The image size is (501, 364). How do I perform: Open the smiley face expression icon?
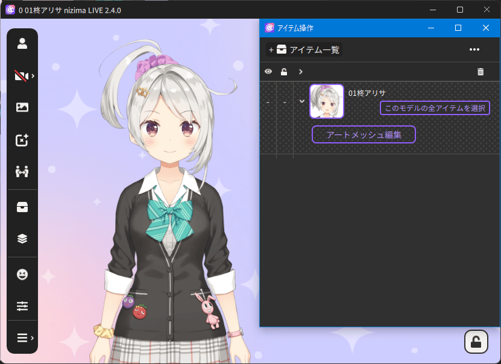click(x=22, y=274)
